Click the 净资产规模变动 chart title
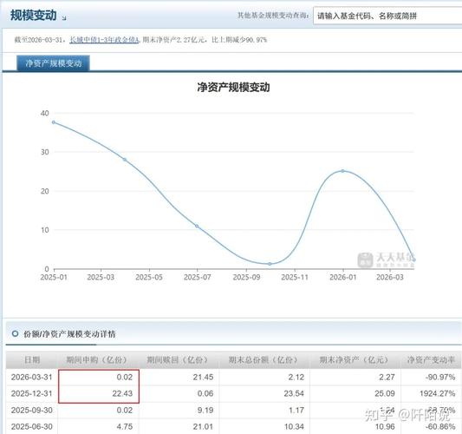 [x=233, y=88]
